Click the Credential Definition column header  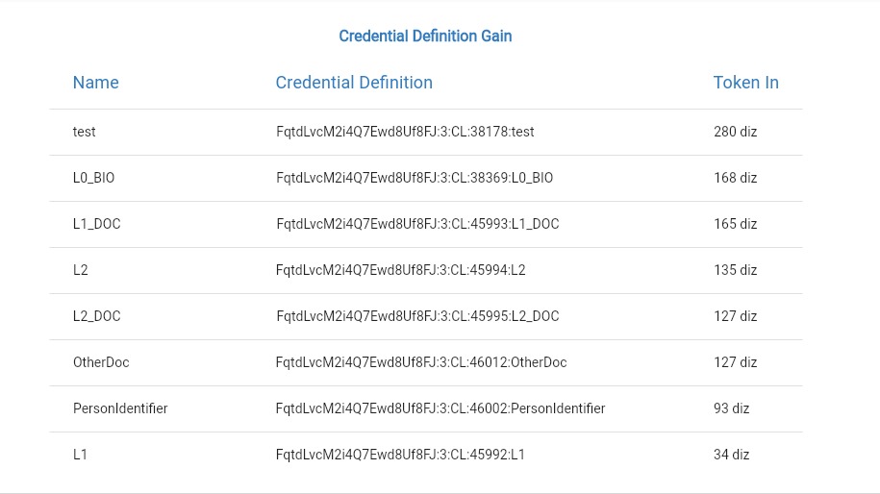[354, 83]
